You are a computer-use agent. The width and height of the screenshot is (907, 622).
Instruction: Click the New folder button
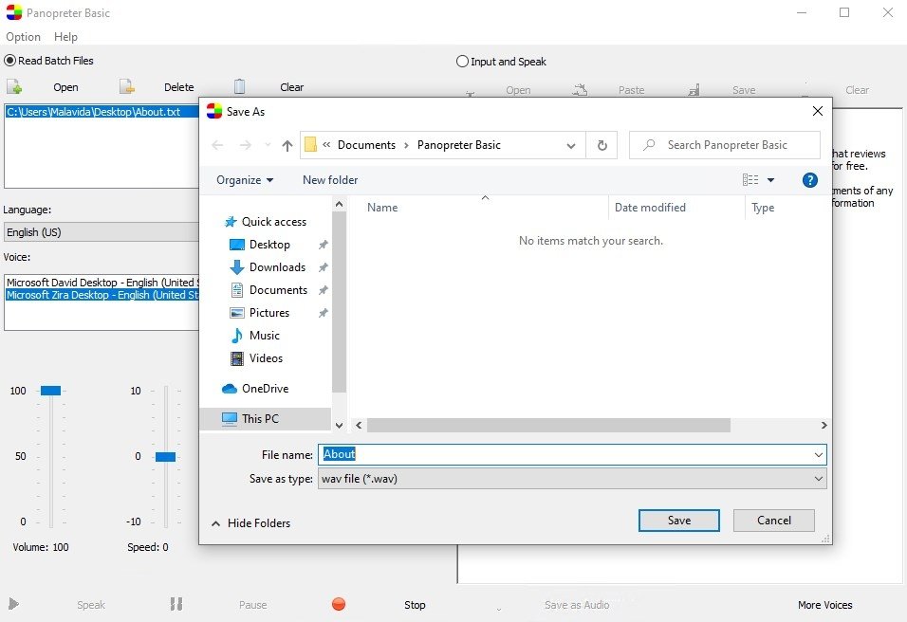click(x=330, y=180)
